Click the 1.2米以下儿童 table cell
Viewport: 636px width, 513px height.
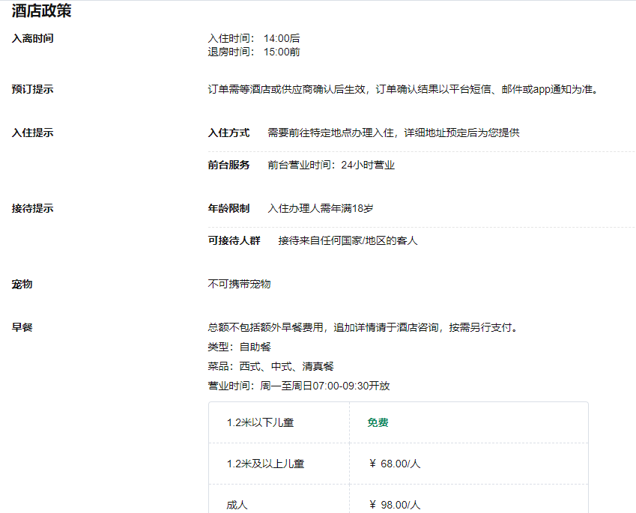click(260, 422)
